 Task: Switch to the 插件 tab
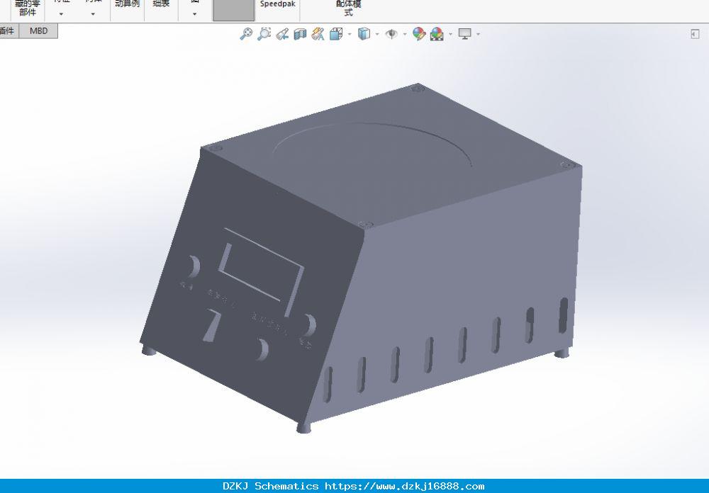8,31
